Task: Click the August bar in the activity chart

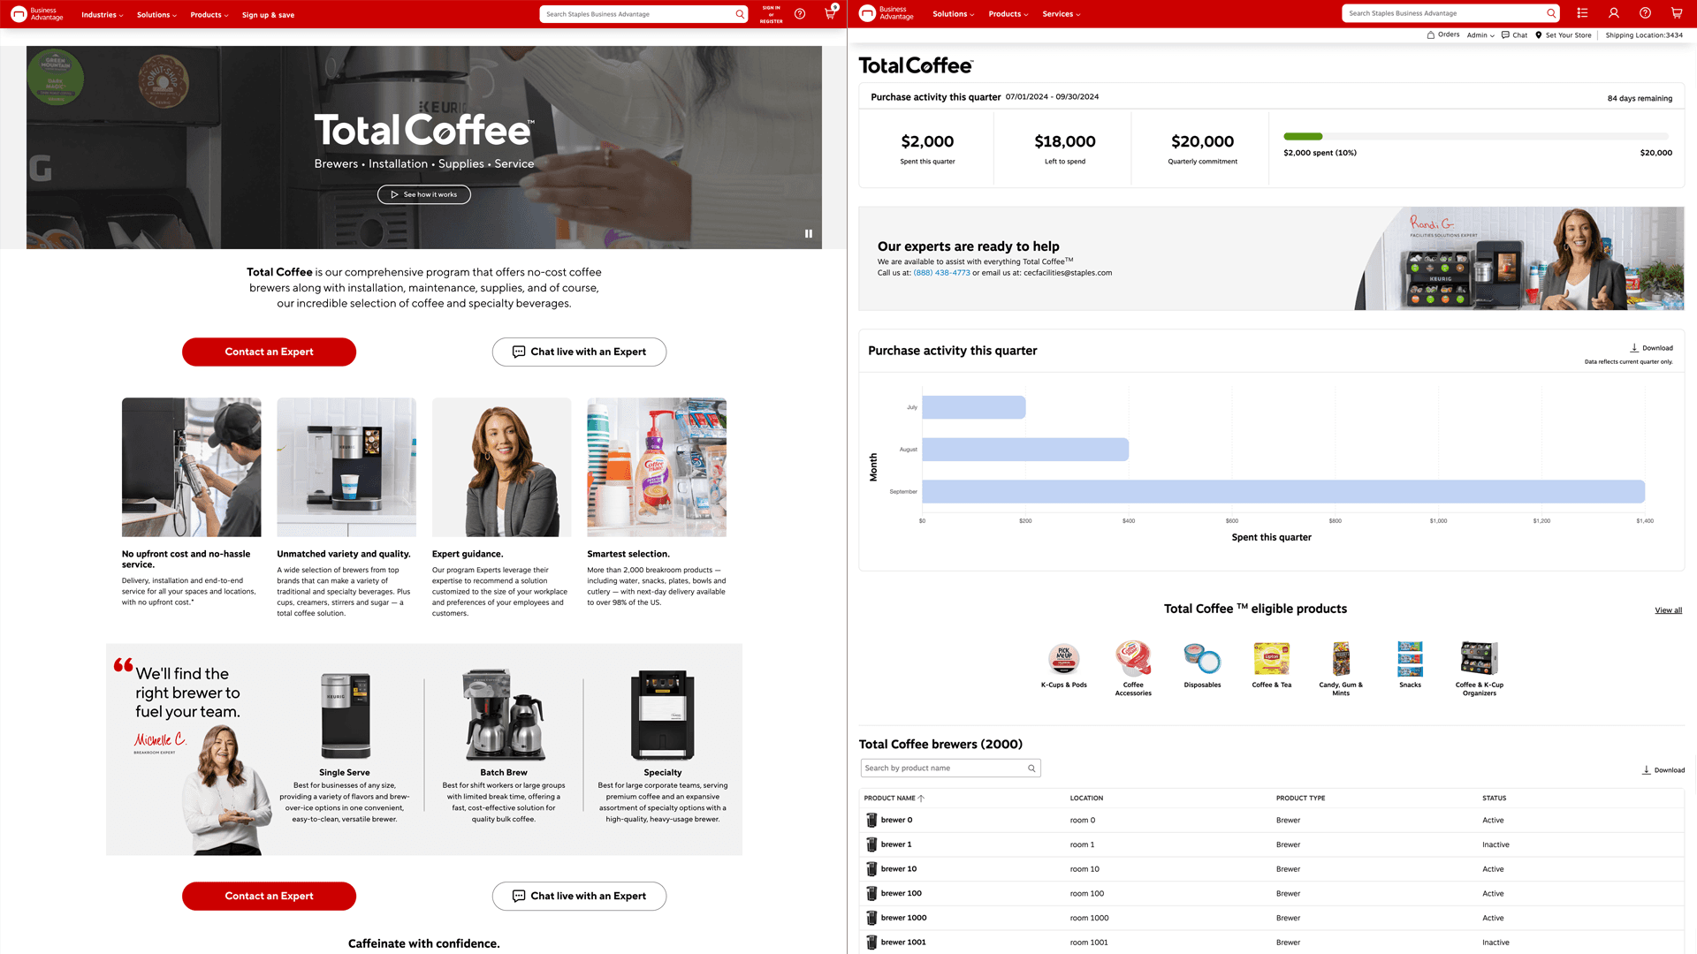Action: [x=1025, y=450]
